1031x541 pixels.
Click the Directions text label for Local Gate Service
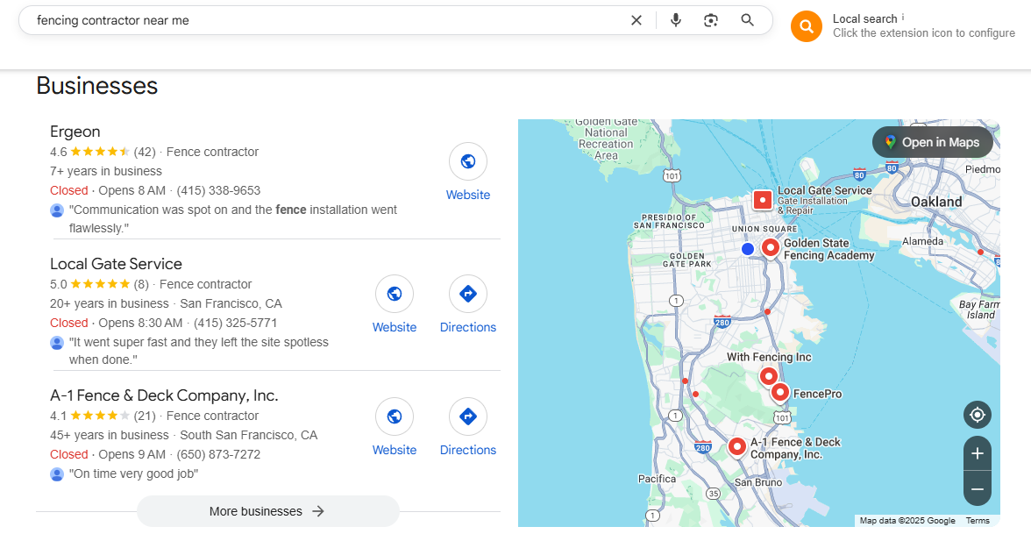click(x=468, y=327)
